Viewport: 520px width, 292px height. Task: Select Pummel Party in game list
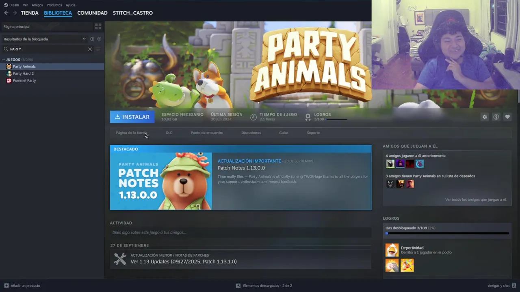[52, 80]
